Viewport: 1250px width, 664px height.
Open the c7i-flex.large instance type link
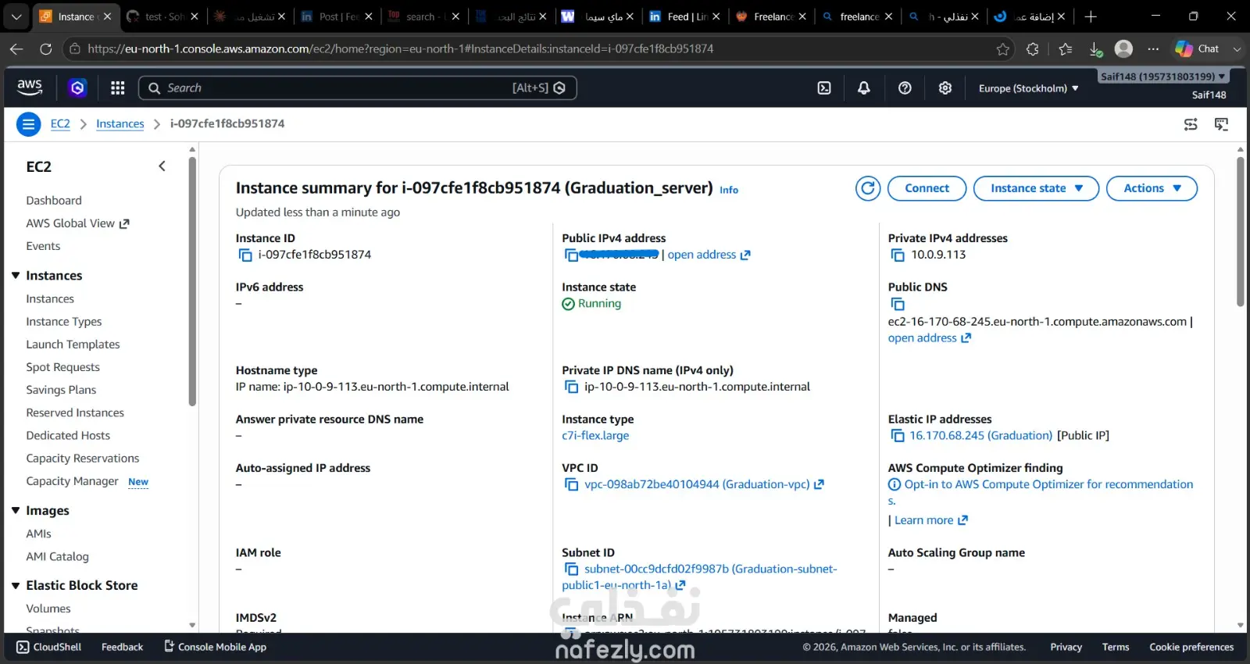click(595, 436)
